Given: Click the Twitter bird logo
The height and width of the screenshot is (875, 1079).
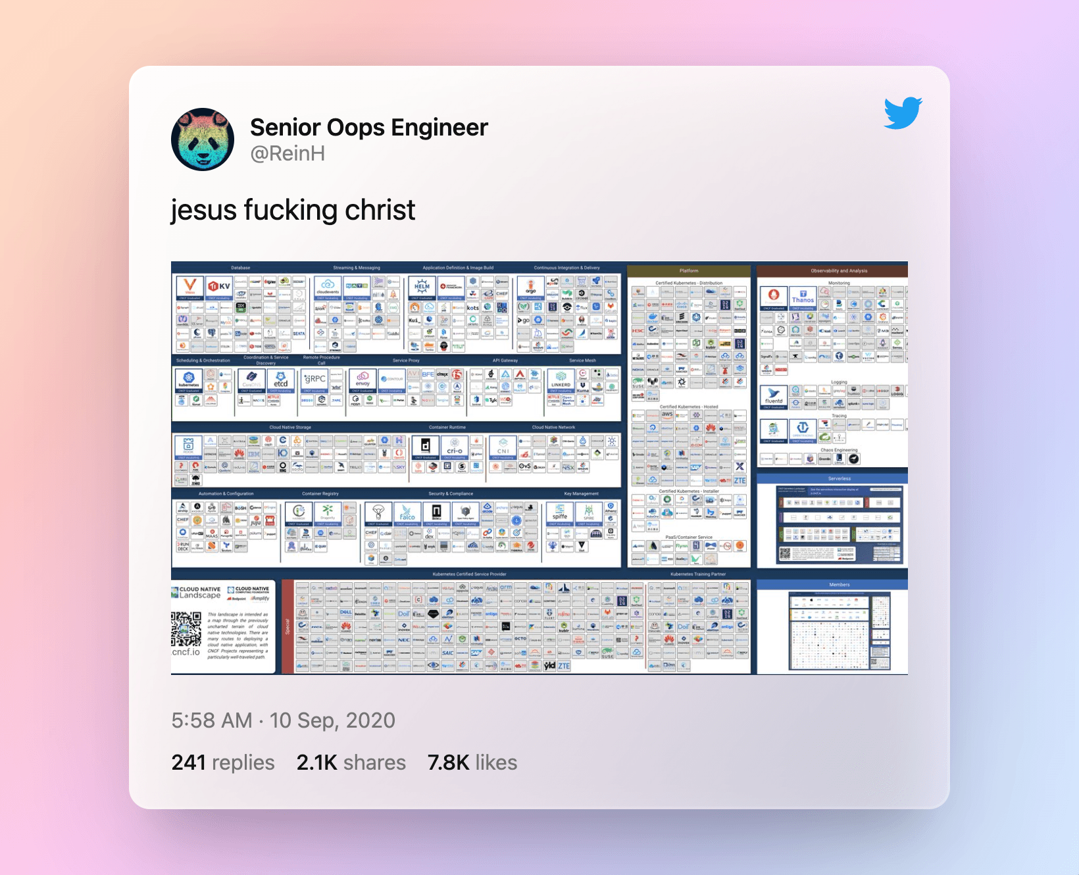Looking at the screenshot, I should point(903,113).
